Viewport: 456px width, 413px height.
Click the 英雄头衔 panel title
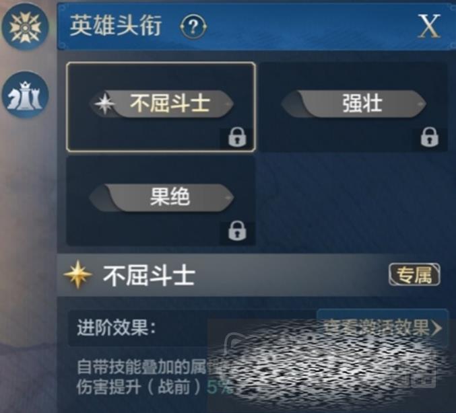click(x=115, y=26)
